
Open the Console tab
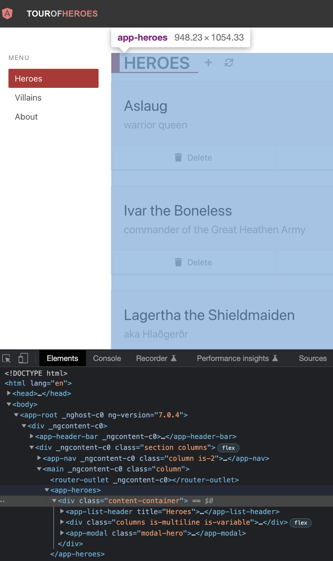[107, 358]
